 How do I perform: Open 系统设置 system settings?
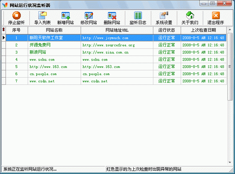click(164, 18)
